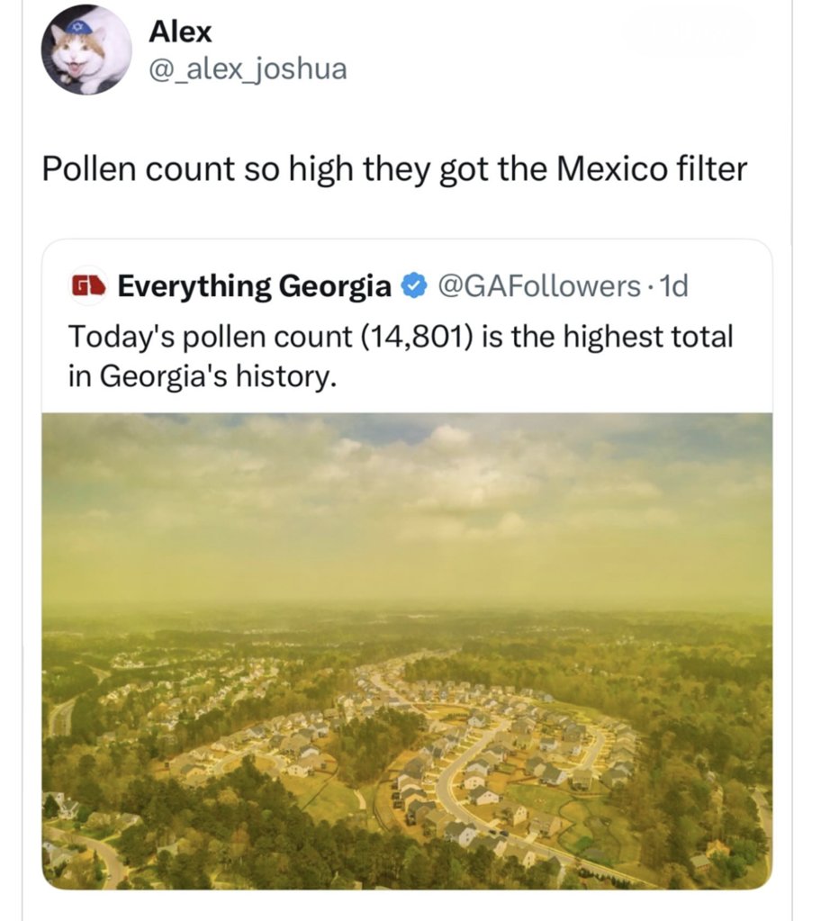
Task: Open the profile via display name Alex
Action: (180, 32)
